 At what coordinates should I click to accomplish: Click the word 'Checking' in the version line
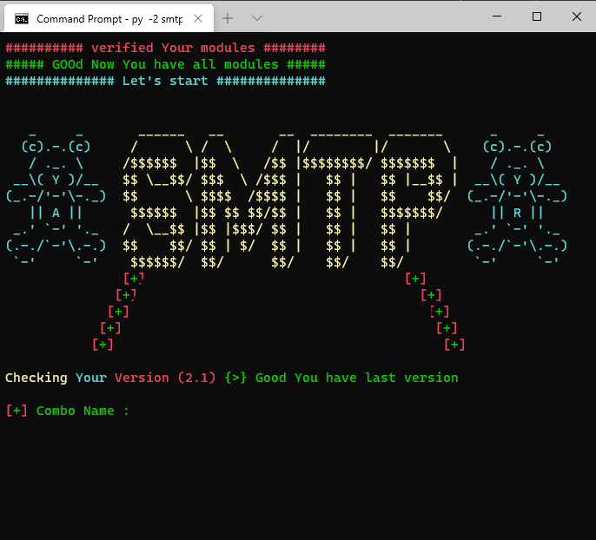point(36,378)
